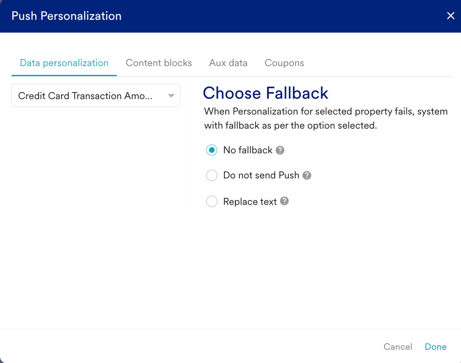Screen dimensions: 461x363
Task: Choose the Do not send Push radio button
Action: [x=212, y=175]
